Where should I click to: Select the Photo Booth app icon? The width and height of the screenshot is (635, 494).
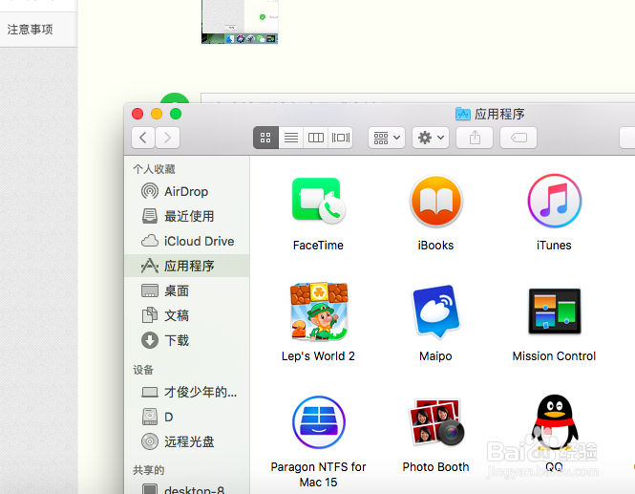[436, 422]
